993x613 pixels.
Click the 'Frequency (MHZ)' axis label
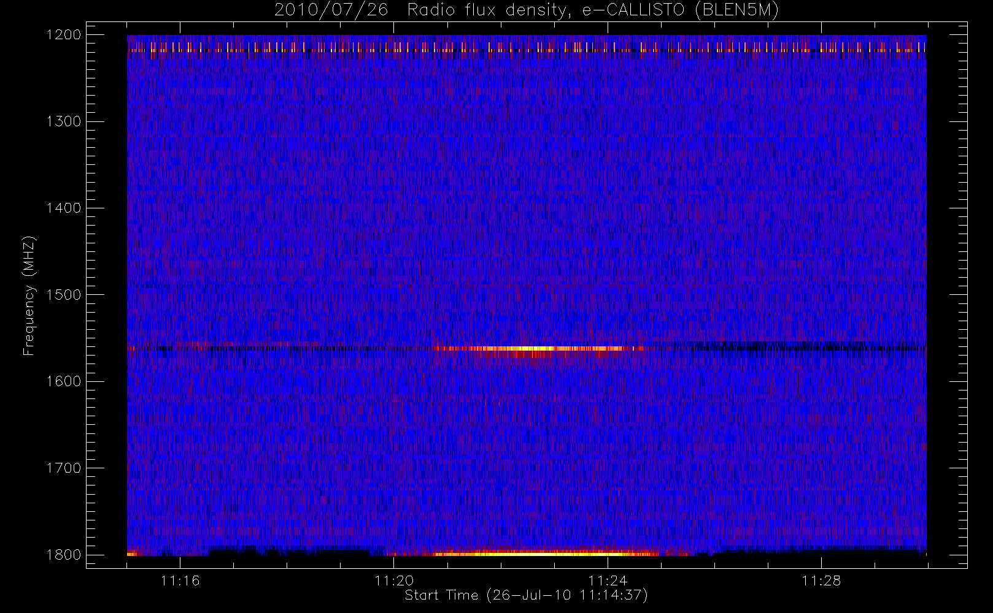29,295
